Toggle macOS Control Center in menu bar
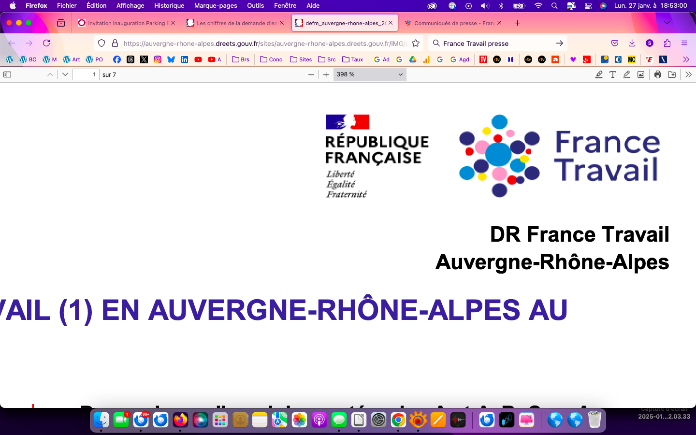696x435 pixels. click(x=588, y=5)
